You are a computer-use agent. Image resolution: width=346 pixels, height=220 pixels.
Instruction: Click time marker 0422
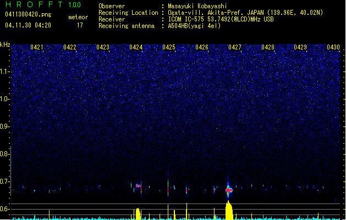[x=70, y=47]
